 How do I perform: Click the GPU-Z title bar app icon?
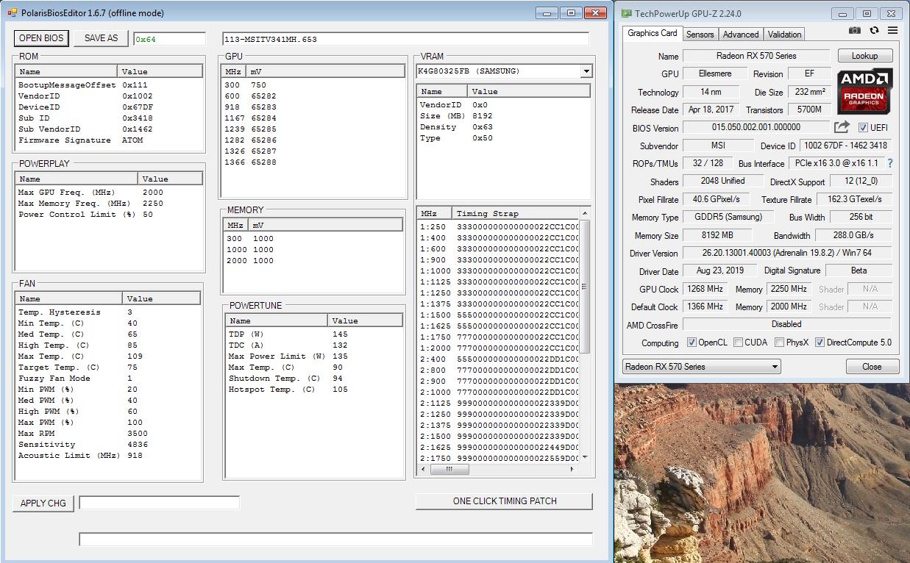point(626,13)
